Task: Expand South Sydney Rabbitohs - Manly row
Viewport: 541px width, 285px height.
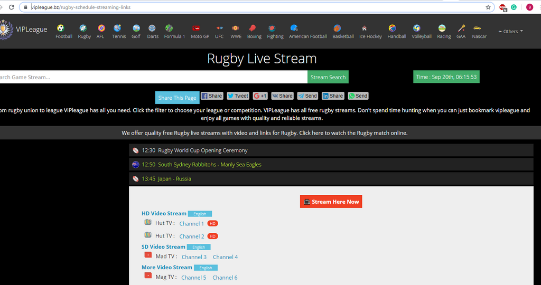Action: point(331,164)
